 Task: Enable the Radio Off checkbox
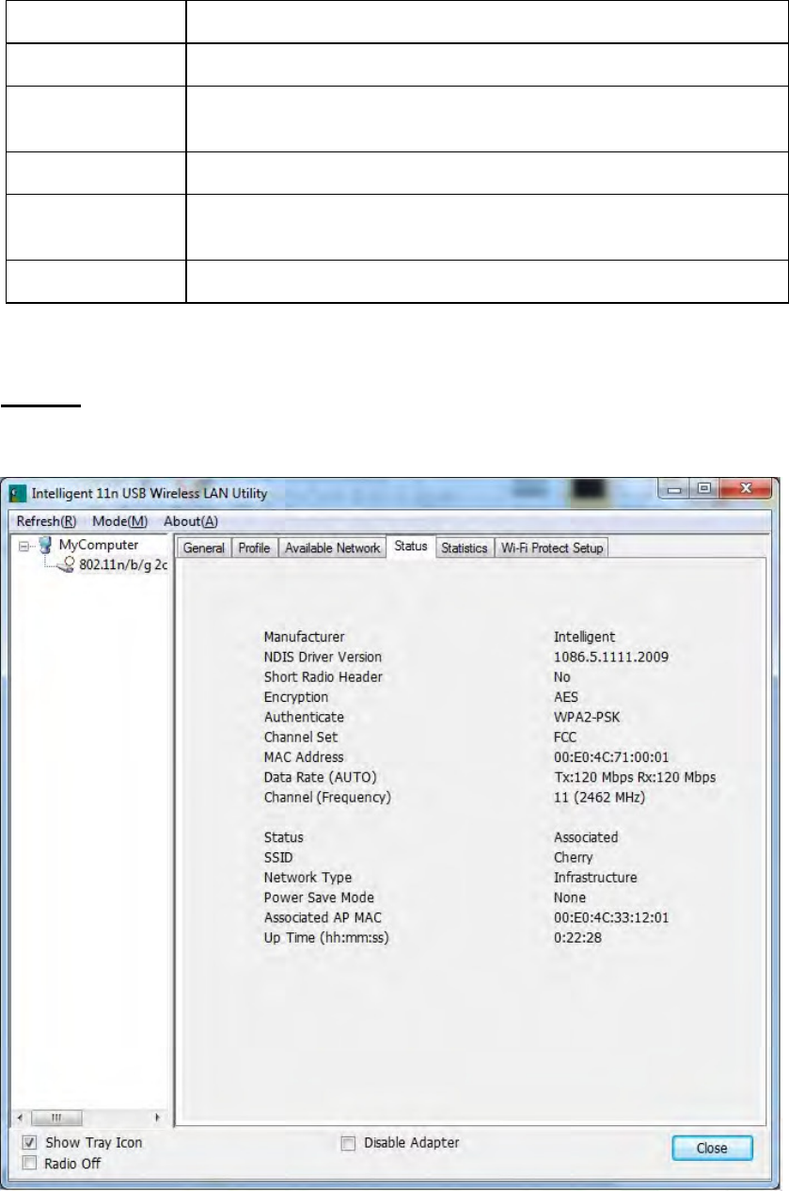29,1163
